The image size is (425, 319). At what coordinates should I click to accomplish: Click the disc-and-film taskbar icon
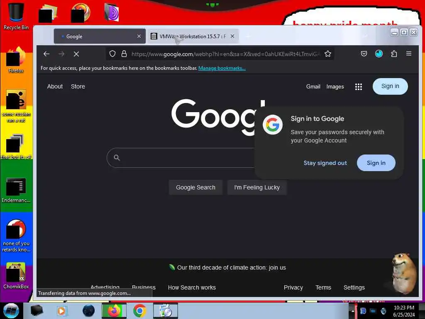click(x=165, y=311)
